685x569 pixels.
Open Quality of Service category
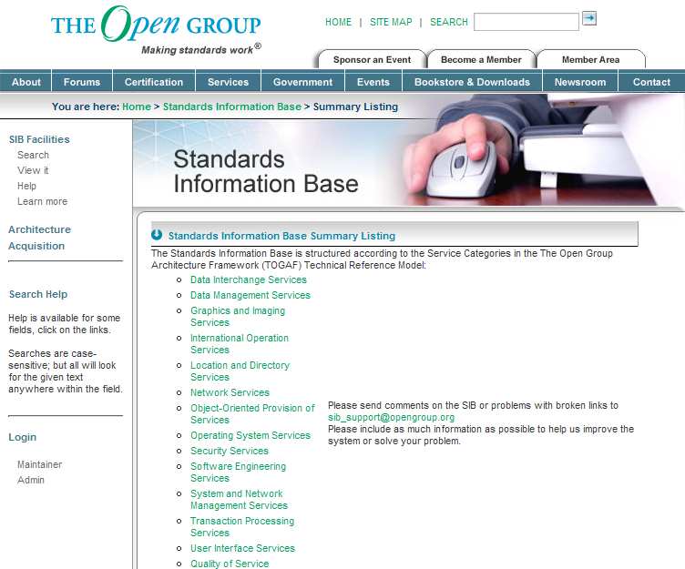point(230,564)
